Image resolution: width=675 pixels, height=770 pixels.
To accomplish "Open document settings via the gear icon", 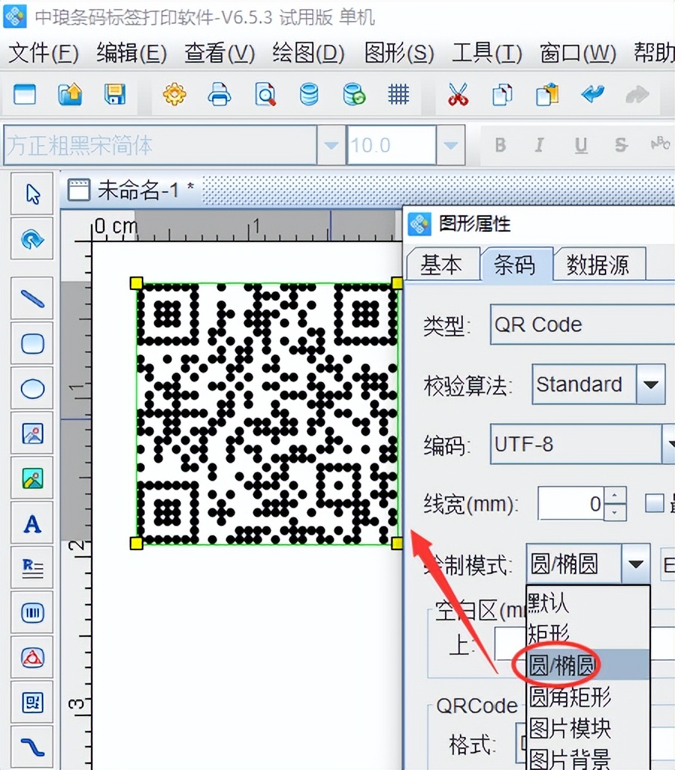I will [175, 94].
